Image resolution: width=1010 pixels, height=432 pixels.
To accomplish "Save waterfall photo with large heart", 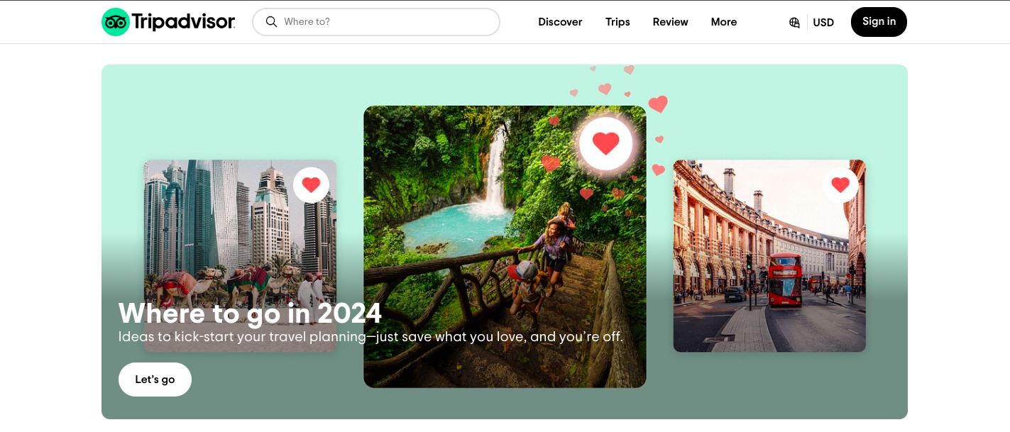I will 605,144.
